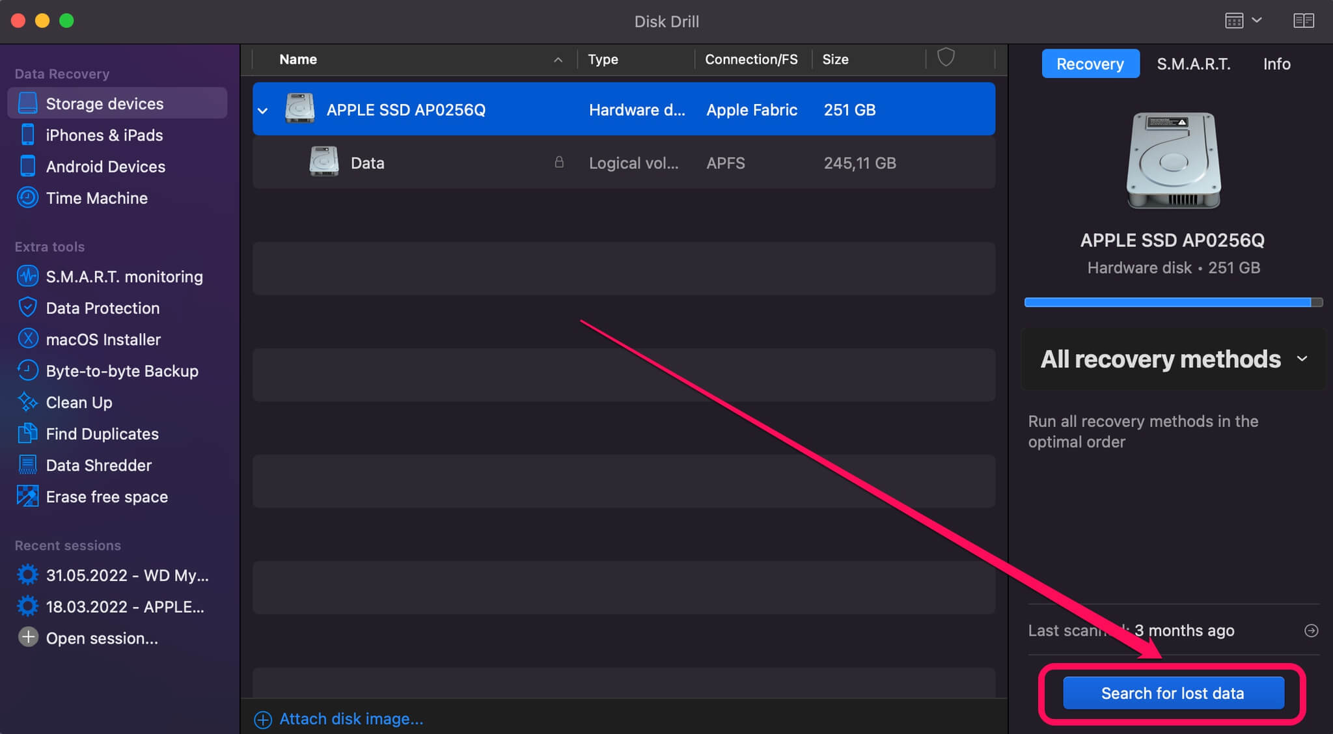Open S.M.A.R.T. monitoring pulse icon

[27, 276]
